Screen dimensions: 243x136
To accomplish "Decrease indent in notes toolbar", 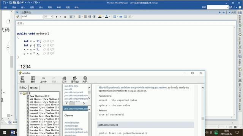I will point(90,17).
